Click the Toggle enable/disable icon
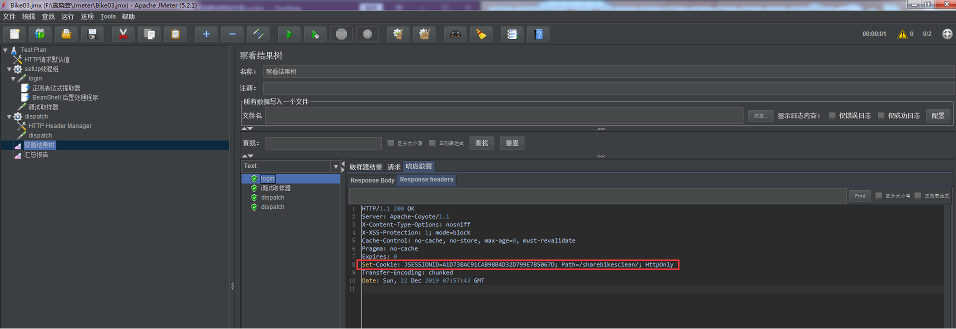Screen dimensions: 956x329 click(258, 34)
